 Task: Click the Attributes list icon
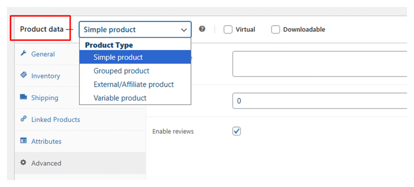click(23, 141)
